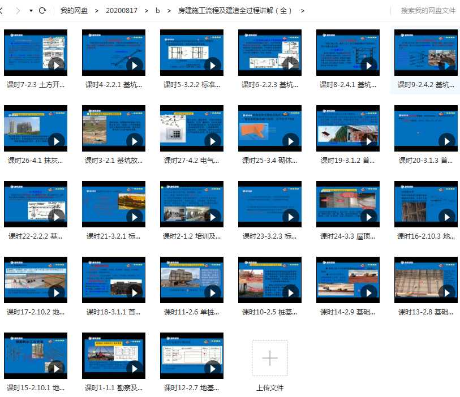Click the plus icon to upload file
This screenshot has width=460, height=397.
270,358
